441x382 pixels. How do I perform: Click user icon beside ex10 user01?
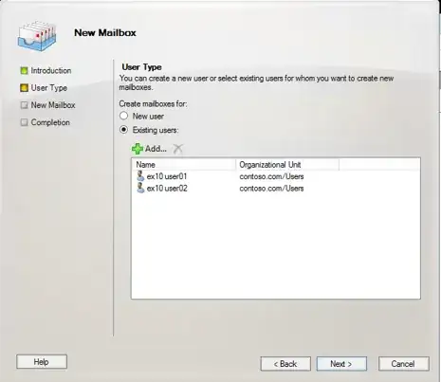140,176
